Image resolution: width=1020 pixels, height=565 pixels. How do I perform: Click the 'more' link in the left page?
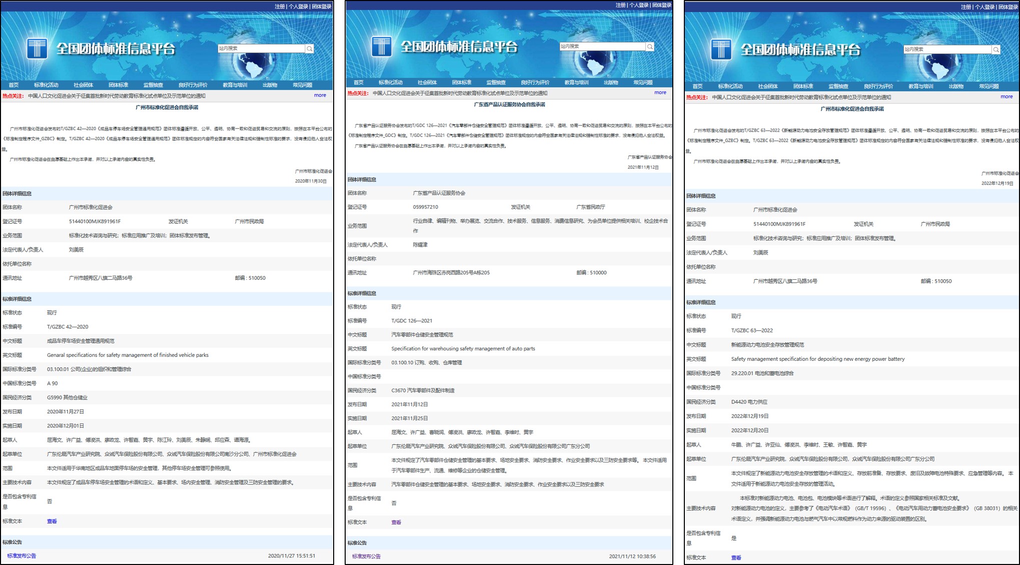click(320, 95)
